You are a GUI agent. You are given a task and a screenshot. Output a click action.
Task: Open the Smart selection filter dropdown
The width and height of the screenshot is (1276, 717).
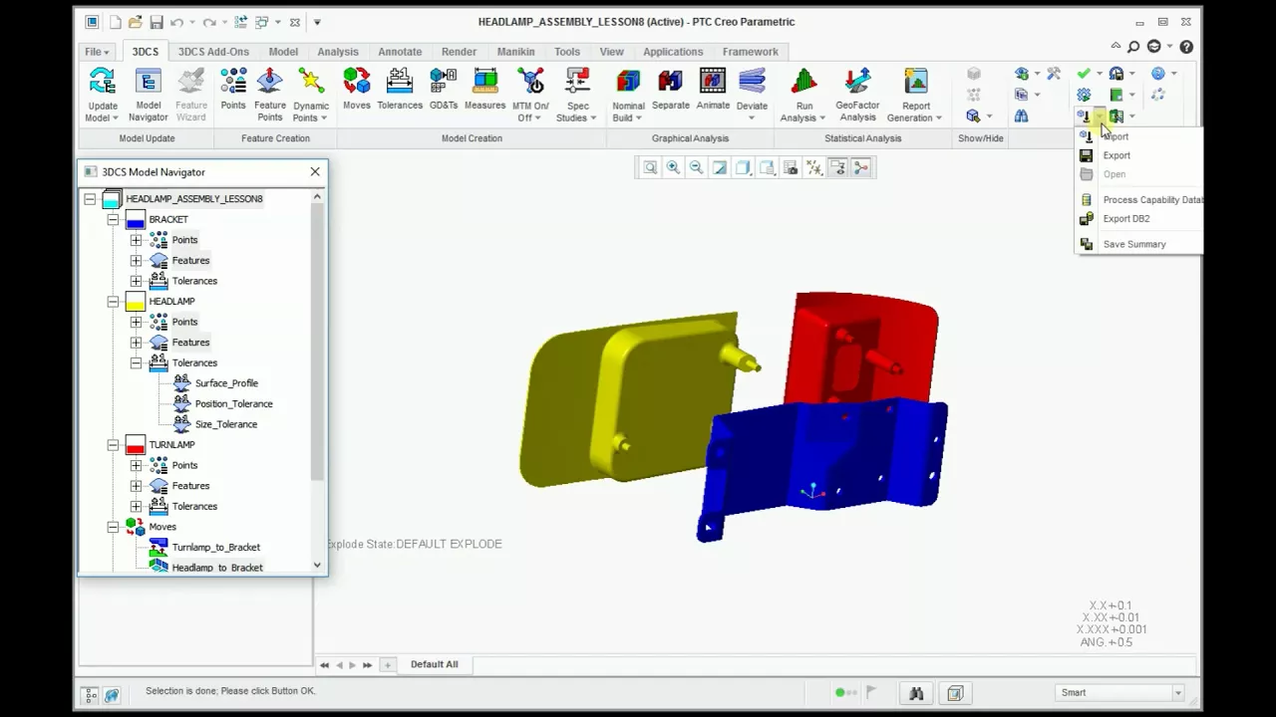coord(1178,693)
